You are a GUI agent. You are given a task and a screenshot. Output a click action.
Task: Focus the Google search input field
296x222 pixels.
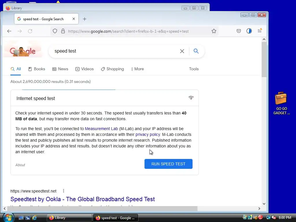[x=115, y=51]
